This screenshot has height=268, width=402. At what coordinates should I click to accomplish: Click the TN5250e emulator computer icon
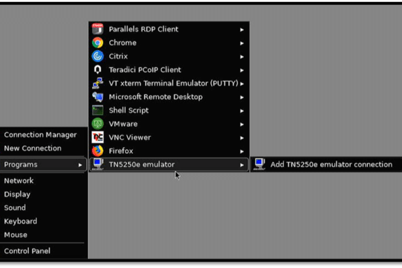[98, 164]
